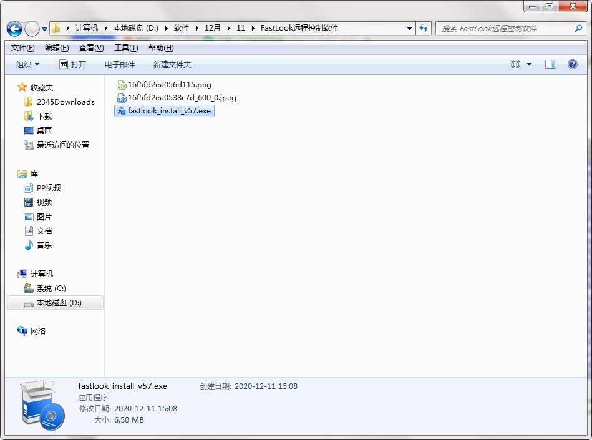This screenshot has height=440, width=592.
Task: Click the folder icon in address bar
Action: click(56, 28)
